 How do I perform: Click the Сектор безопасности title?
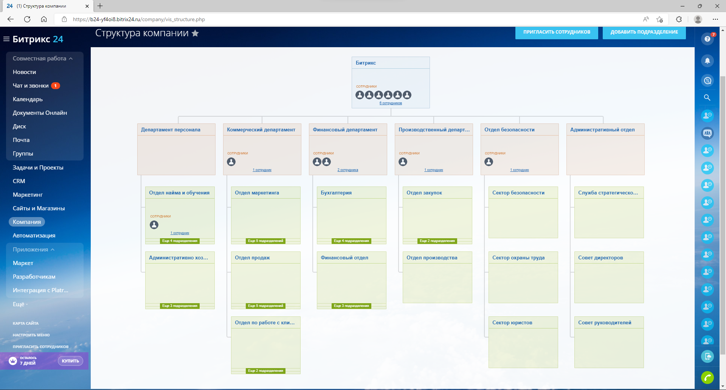(518, 193)
